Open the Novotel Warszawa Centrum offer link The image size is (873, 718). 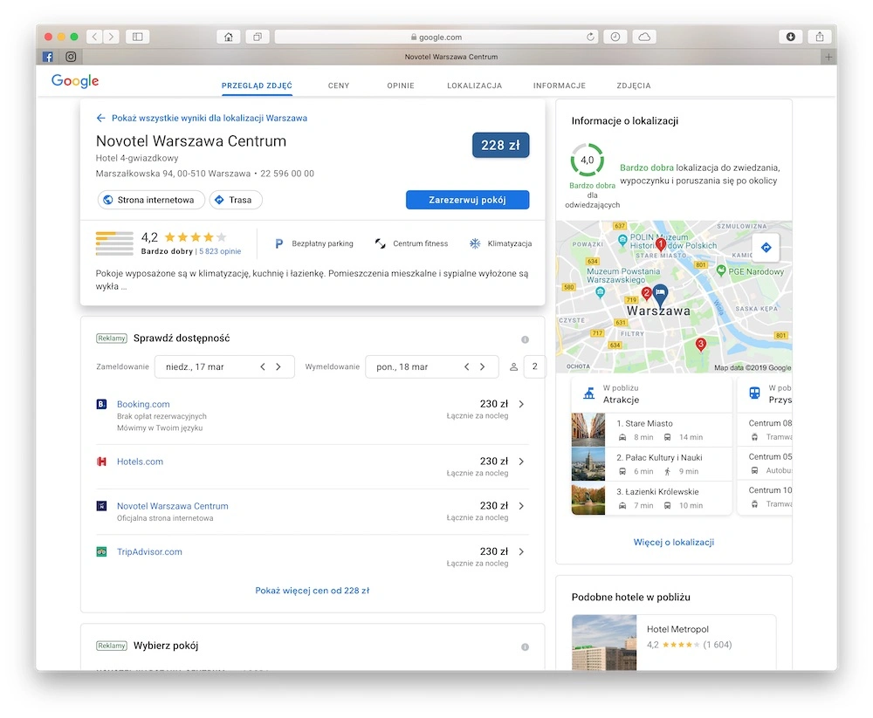(x=173, y=506)
